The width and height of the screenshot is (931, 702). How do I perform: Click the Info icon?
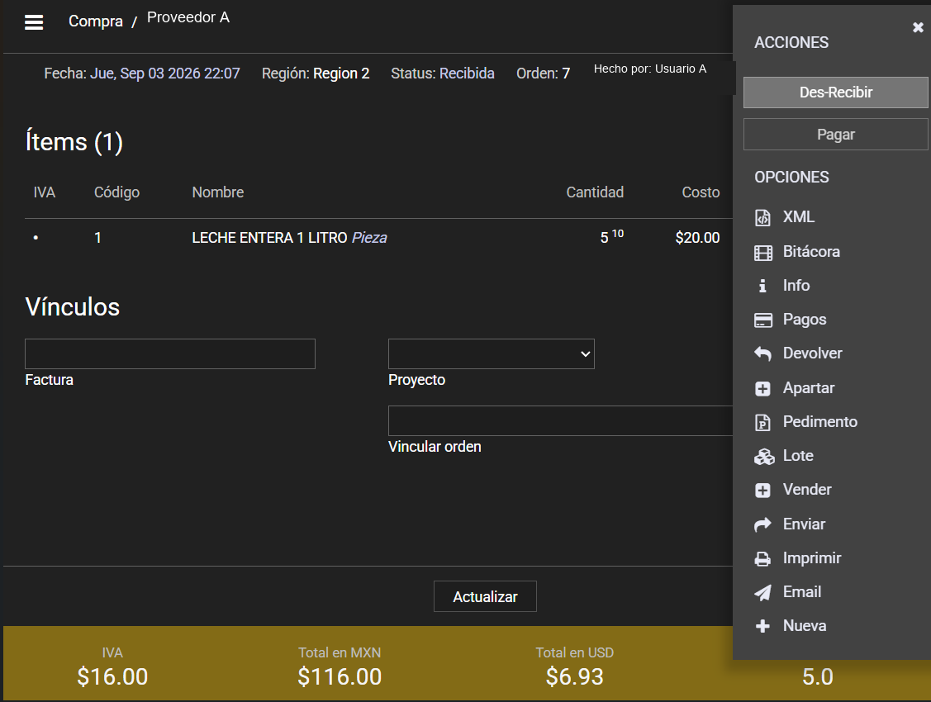coord(763,286)
